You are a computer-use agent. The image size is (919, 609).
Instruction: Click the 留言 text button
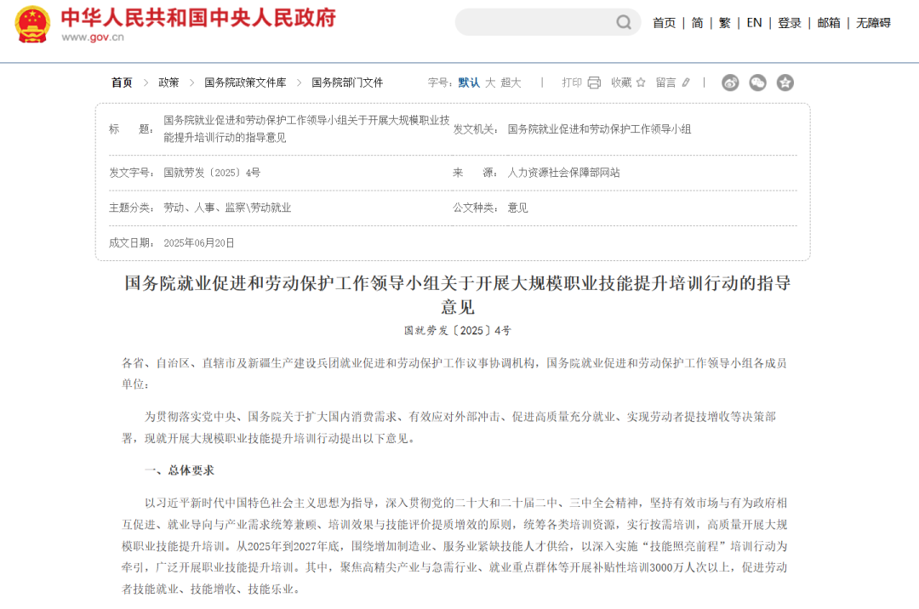pos(665,83)
